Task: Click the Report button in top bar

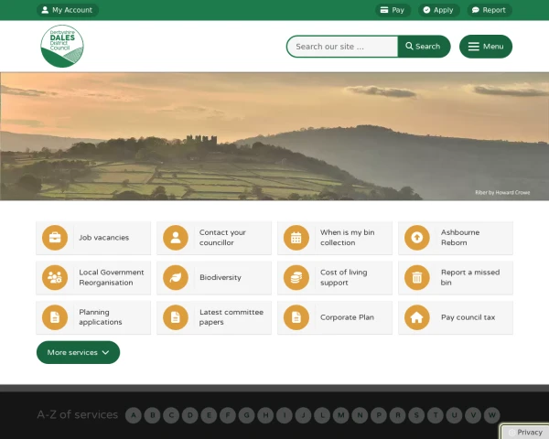Action: tap(490, 10)
